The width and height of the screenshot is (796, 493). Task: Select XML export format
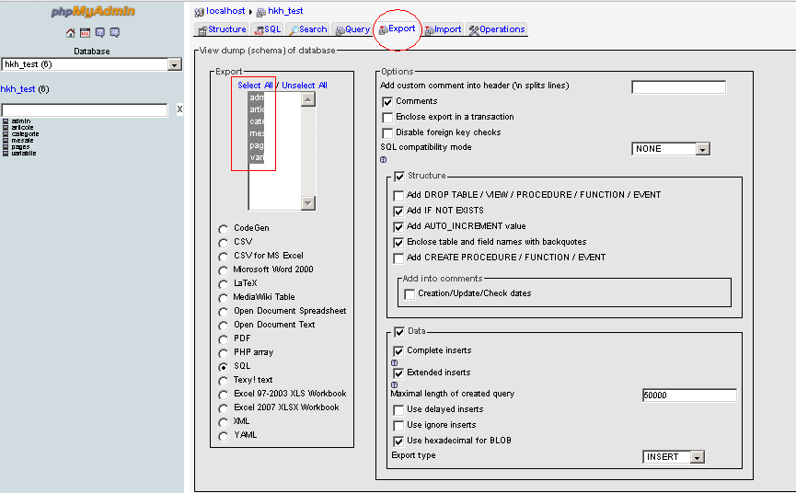[x=223, y=422]
